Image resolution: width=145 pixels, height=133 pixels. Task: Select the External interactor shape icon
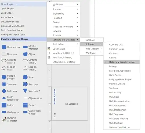pyautogui.click(x=25, y=47)
